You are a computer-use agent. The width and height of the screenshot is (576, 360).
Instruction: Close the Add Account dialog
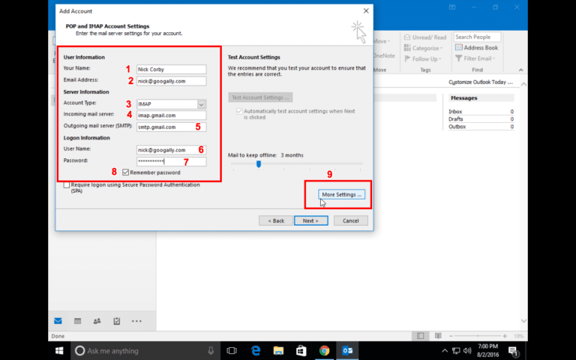coord(366,11)
